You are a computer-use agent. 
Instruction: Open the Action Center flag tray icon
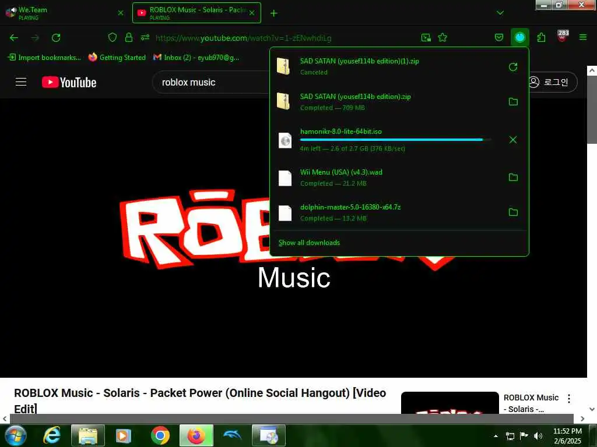(524, 435)
